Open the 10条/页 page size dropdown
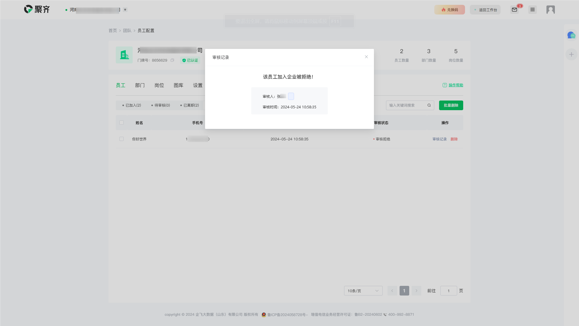Screen dimensions: 579x326 coord(363,291)
